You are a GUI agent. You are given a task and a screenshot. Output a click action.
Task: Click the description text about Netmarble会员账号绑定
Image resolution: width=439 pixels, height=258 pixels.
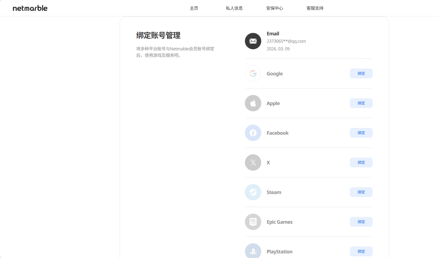[x=175, y=52]
